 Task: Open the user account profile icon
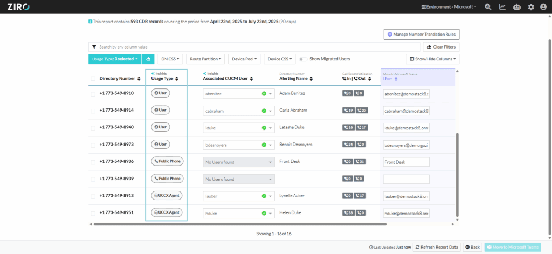pyautogui.click(x=543, y=7)
